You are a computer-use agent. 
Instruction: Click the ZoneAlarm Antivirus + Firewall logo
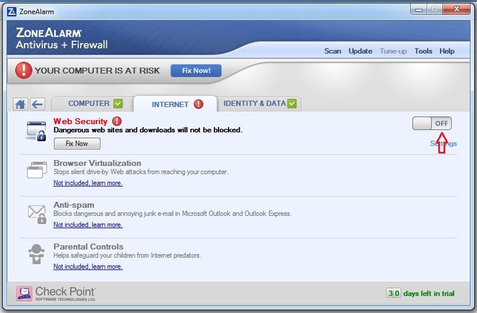(x=62, y=38)
